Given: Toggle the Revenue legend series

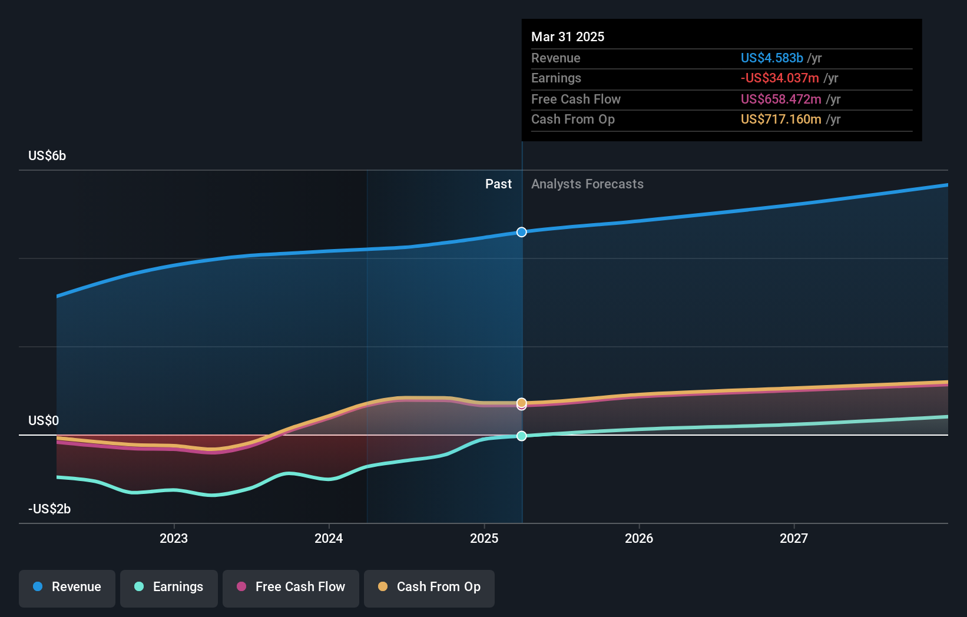Looking at the screenshot, I should click(x=67, y=588).
